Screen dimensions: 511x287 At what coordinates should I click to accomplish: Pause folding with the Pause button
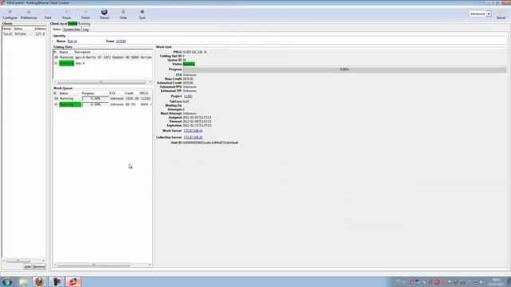point(66,14)
